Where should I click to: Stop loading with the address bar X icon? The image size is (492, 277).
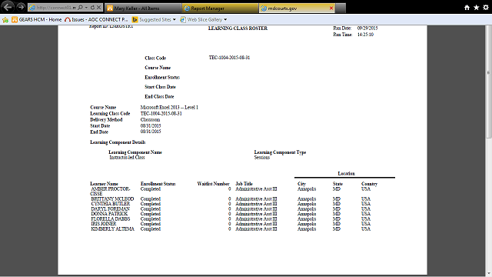[99, 8]
